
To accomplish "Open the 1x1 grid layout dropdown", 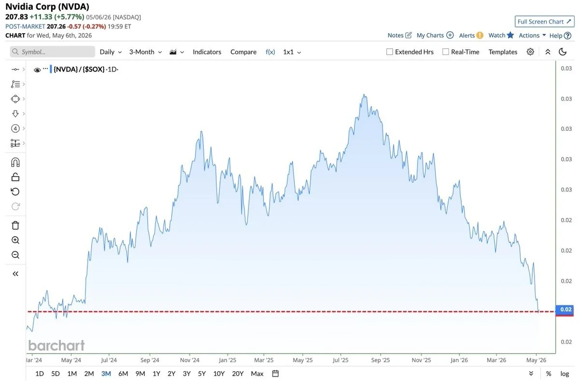I will pos(292,52).
